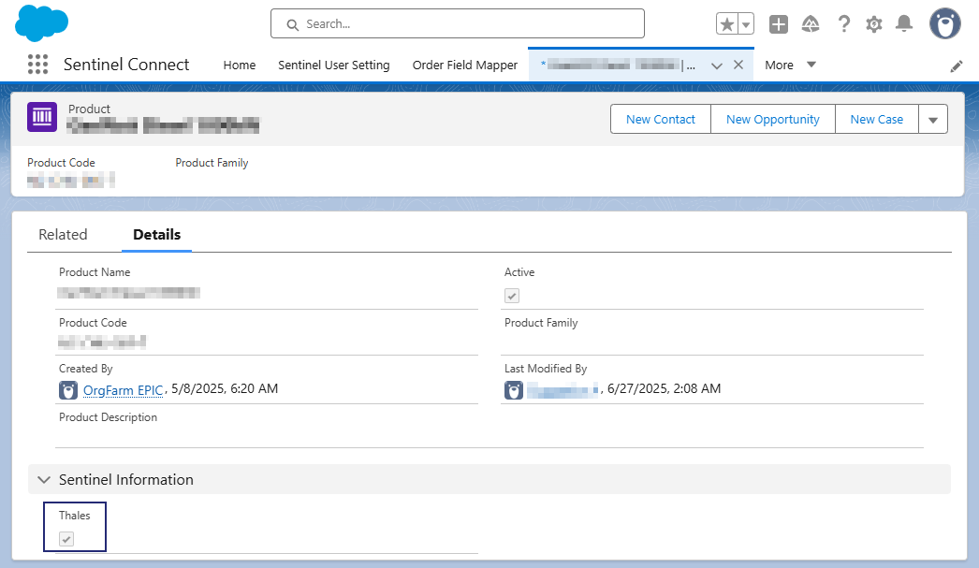Open the Trailhead guidance icon

tap(811, 24)
